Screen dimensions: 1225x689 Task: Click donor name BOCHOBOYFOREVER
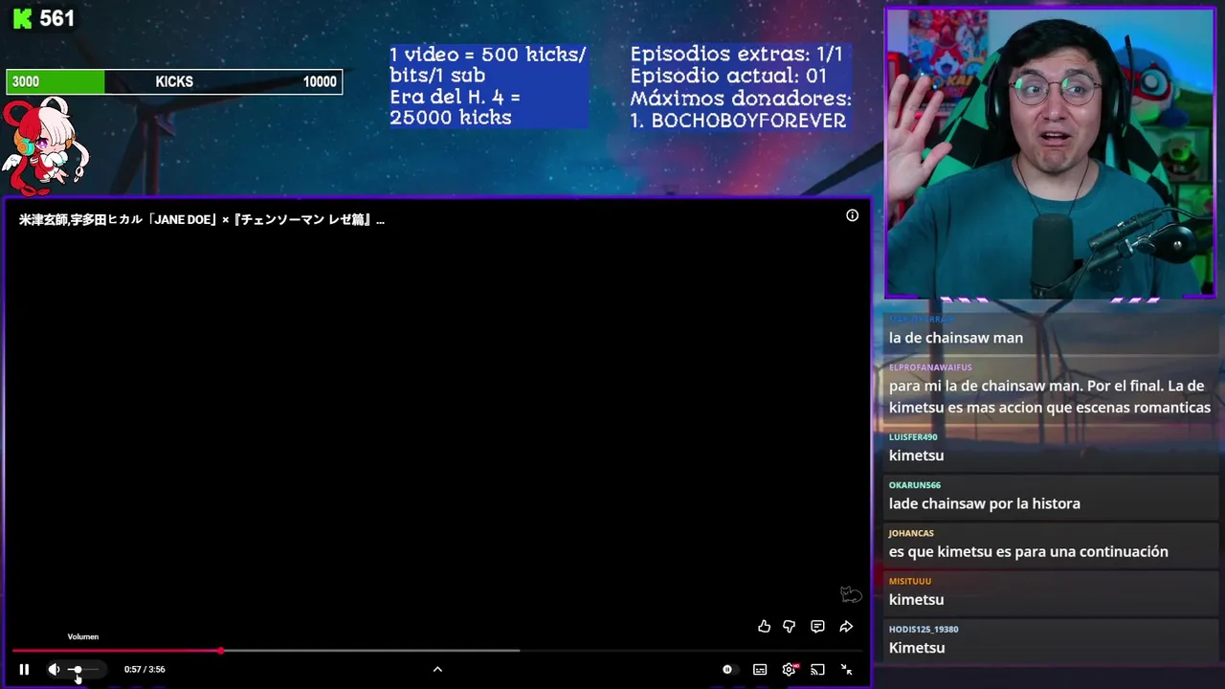click(748, 121)
